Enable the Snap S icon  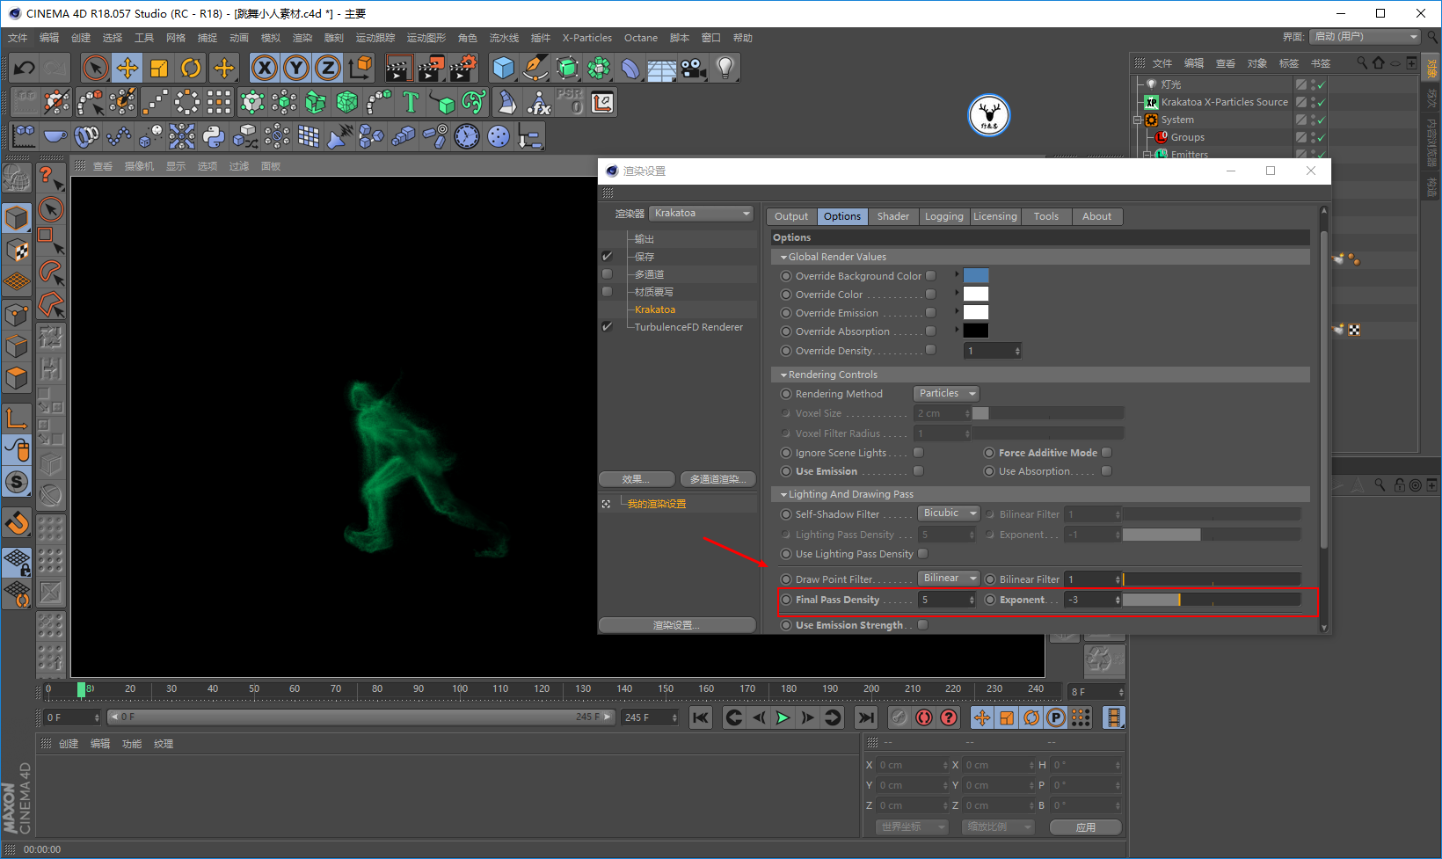click(x=17, y=482)
